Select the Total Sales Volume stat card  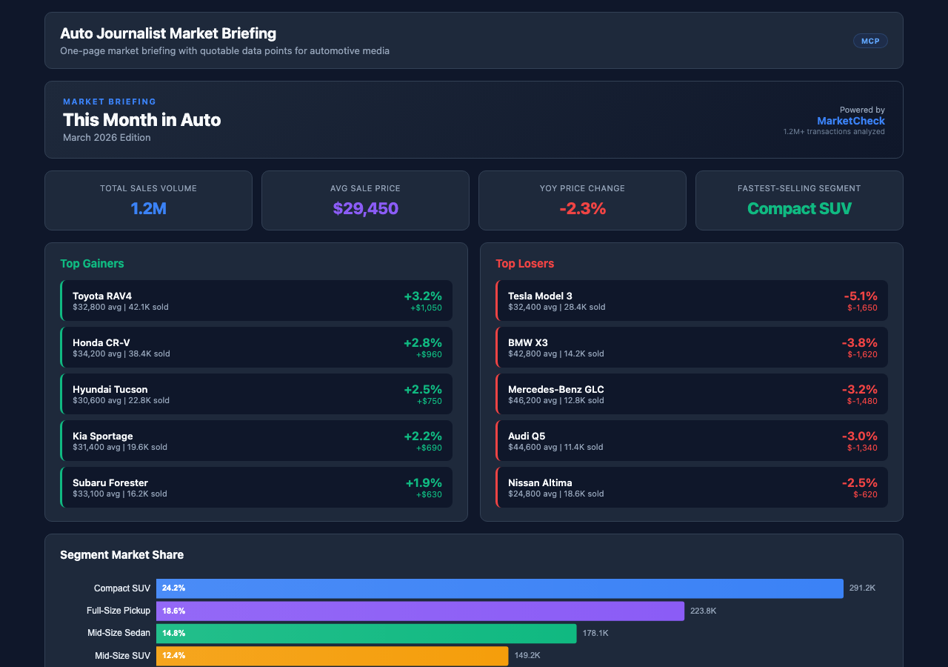[148, 200]
